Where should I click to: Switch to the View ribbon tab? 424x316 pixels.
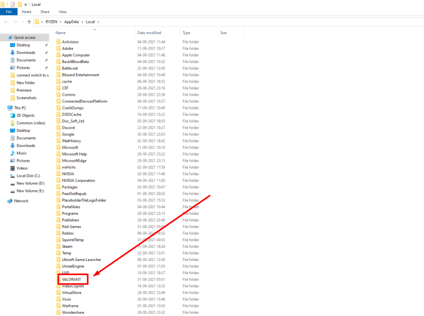click(62, 12)
